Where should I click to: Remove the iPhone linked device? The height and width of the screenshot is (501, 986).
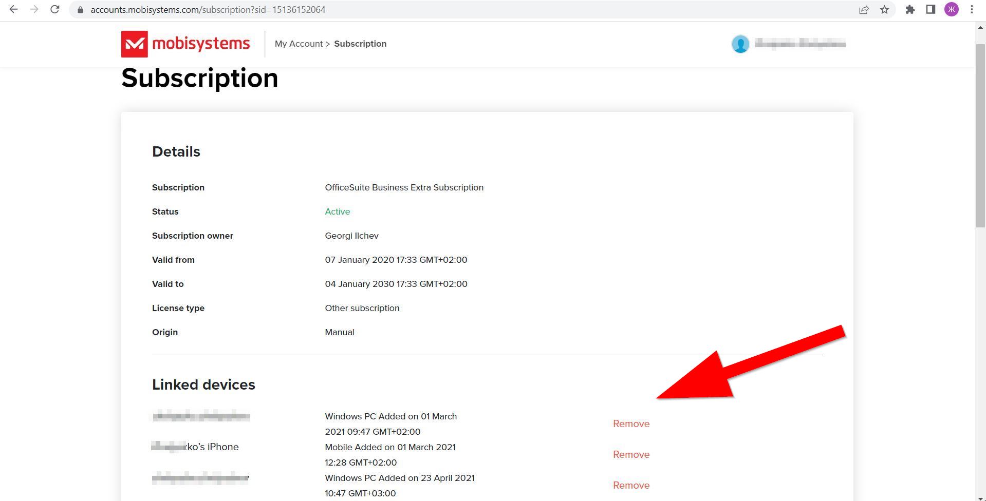[x=631, y=455]
